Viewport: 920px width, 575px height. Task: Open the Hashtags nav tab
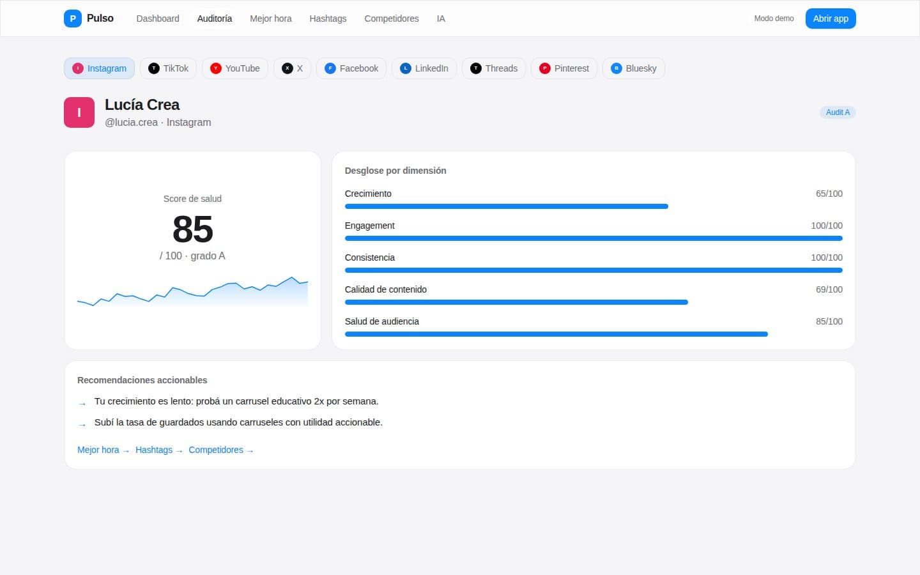(328, 19)
